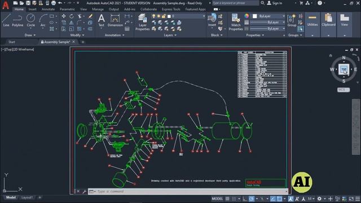Select the Rotate tool
This screenshot has width=361, height=203.
coord(72,16)
